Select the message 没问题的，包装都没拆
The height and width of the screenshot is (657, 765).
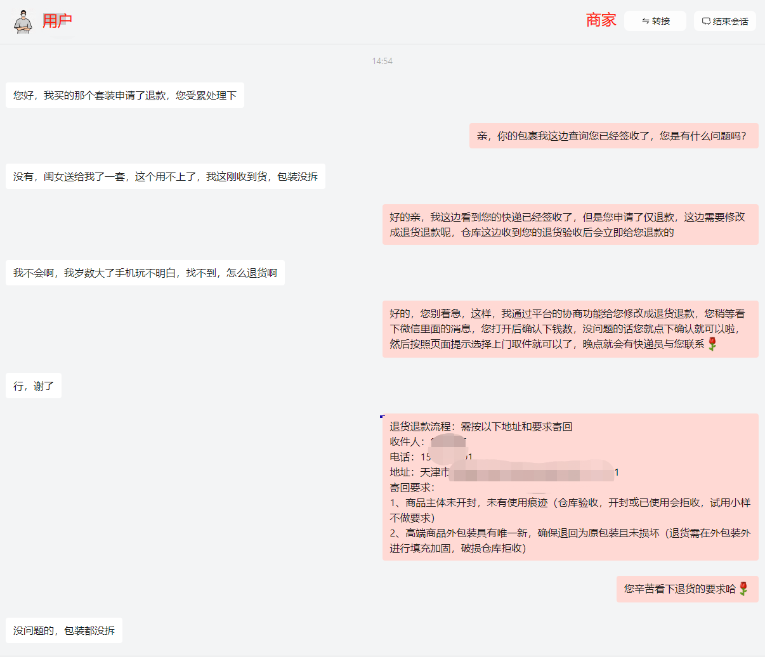coord(63,630)
